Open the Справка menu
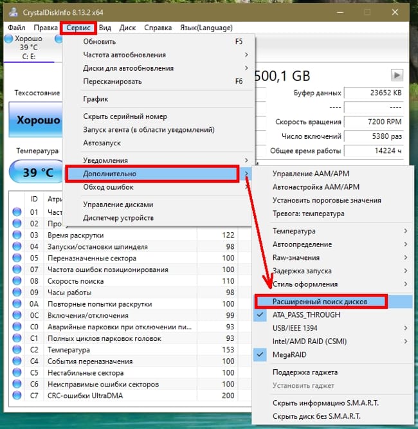Screen dimensions: 418x429 pyautogui.click(x=158, y=28)
